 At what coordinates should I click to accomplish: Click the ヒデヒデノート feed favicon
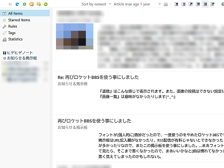pos(5,53)
